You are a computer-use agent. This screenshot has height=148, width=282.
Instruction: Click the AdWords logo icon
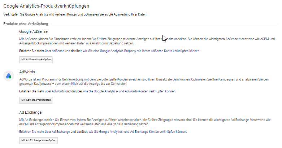coord(9,76)
